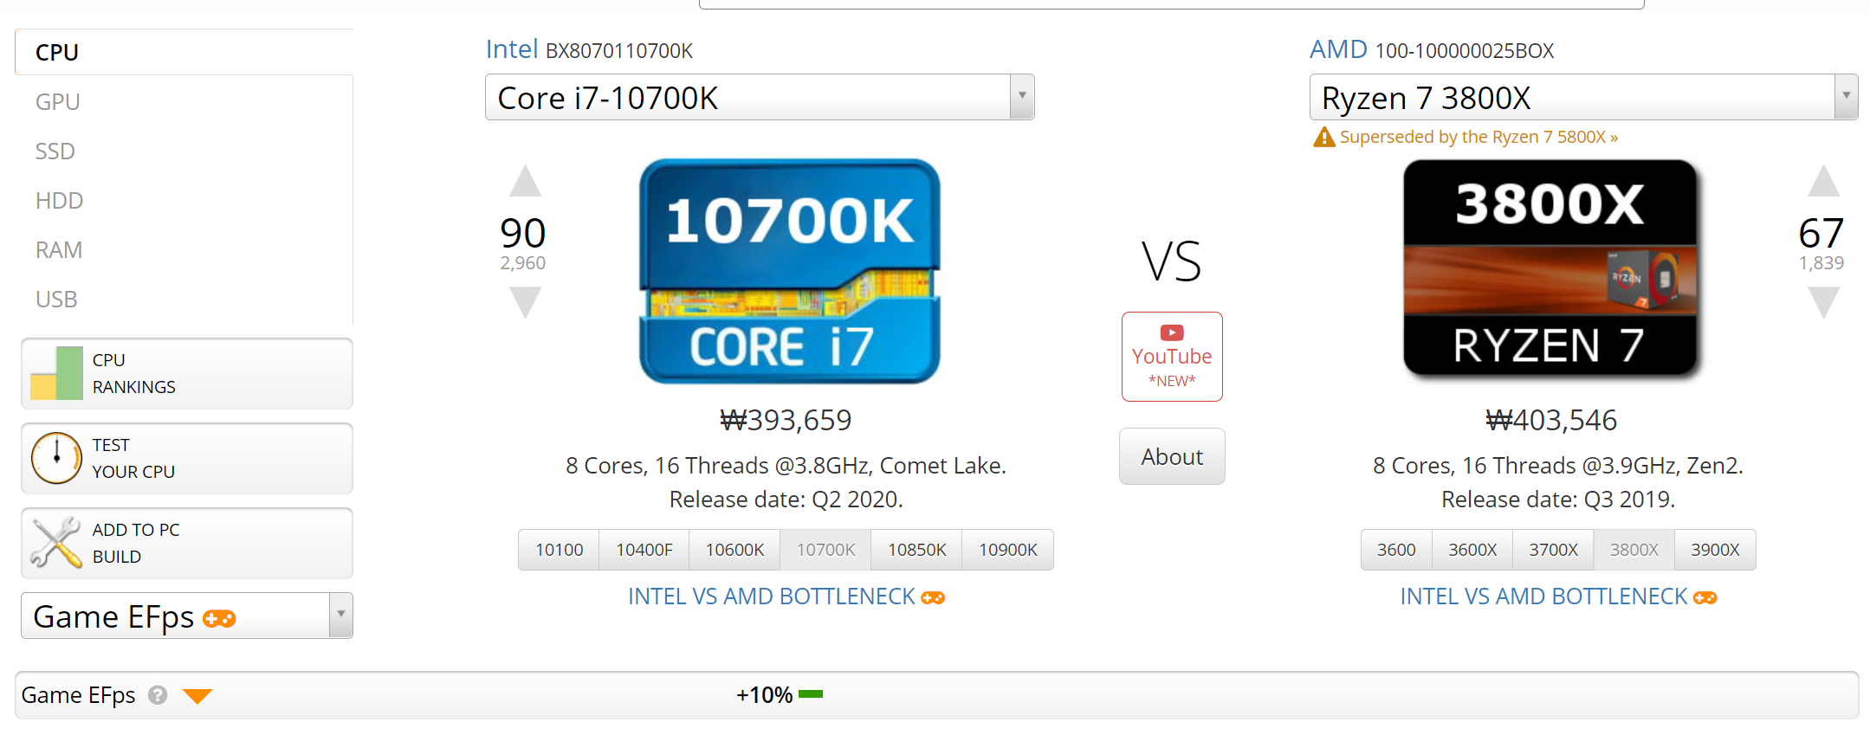Click the BX8070110700K model number
Screen dimensions: 1870x735
coord(619,51)
